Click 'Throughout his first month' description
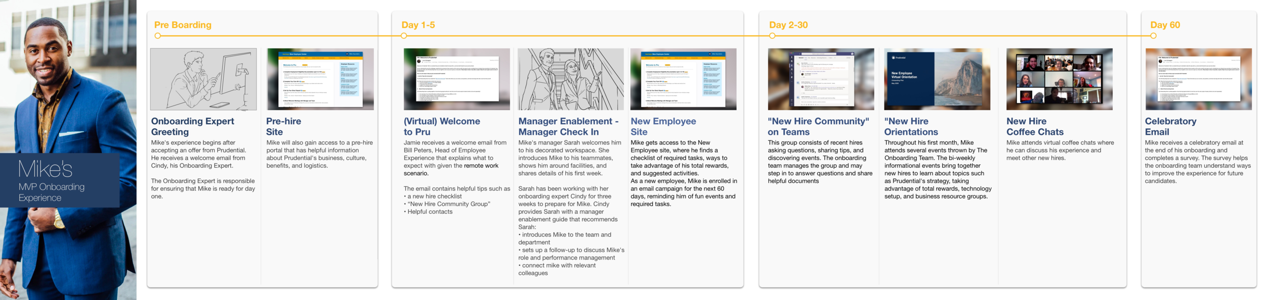Image resolution: width=1265 pixels, height=300 pixels. (938, 169)
